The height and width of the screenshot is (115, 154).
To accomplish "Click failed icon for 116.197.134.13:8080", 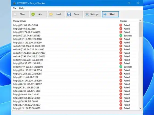I will click(121, 81).
